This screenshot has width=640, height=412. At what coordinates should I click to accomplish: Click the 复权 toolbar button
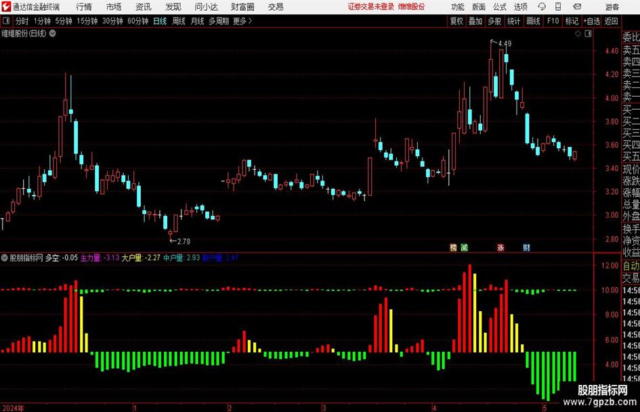pyautogui.click(x=456, y=21)
